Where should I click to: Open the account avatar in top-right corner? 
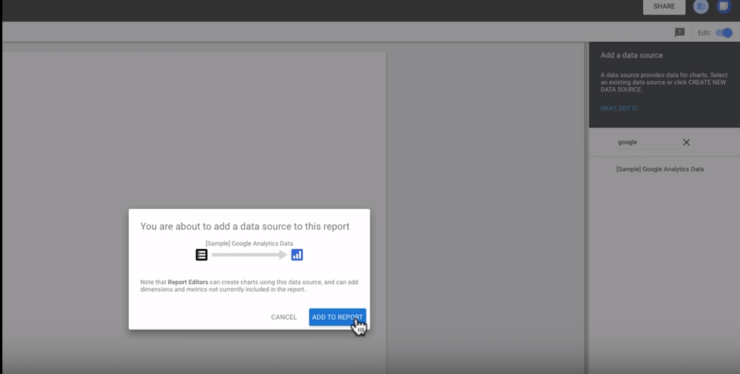[723, 7]
